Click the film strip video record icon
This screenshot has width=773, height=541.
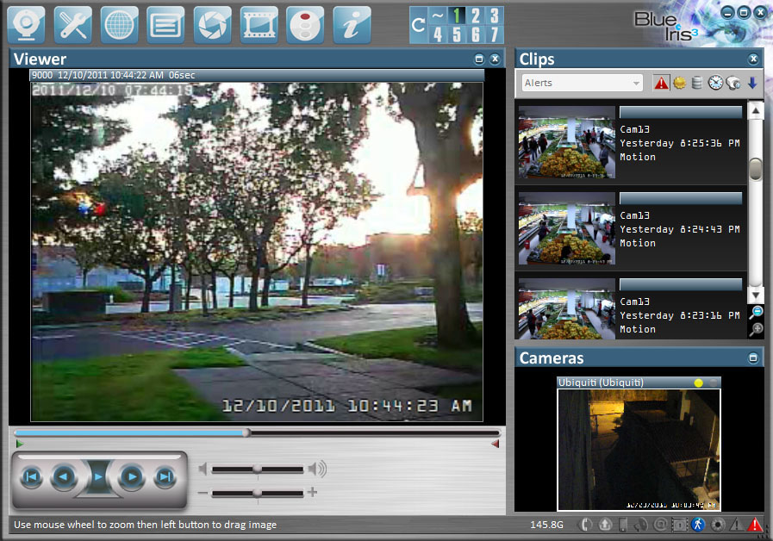click(x=259, y=25)
